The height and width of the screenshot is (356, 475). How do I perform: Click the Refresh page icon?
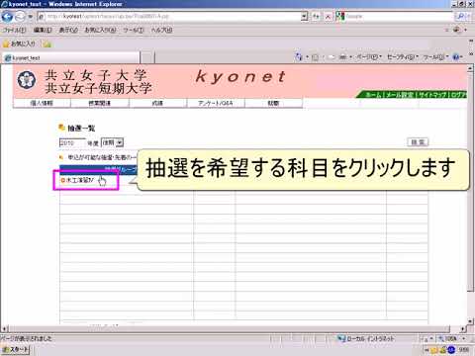click(x=316, y=16)
